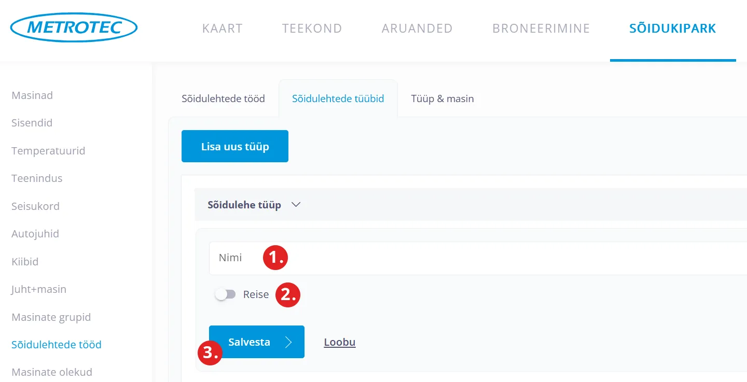Click the arrow icon on Salvesta button
Screen dimensions: 747x382
point(289,342)
